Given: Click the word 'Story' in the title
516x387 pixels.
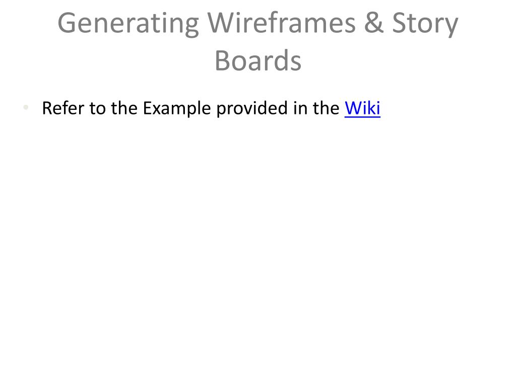Looking at the screenshot, I should click(425, 24).
